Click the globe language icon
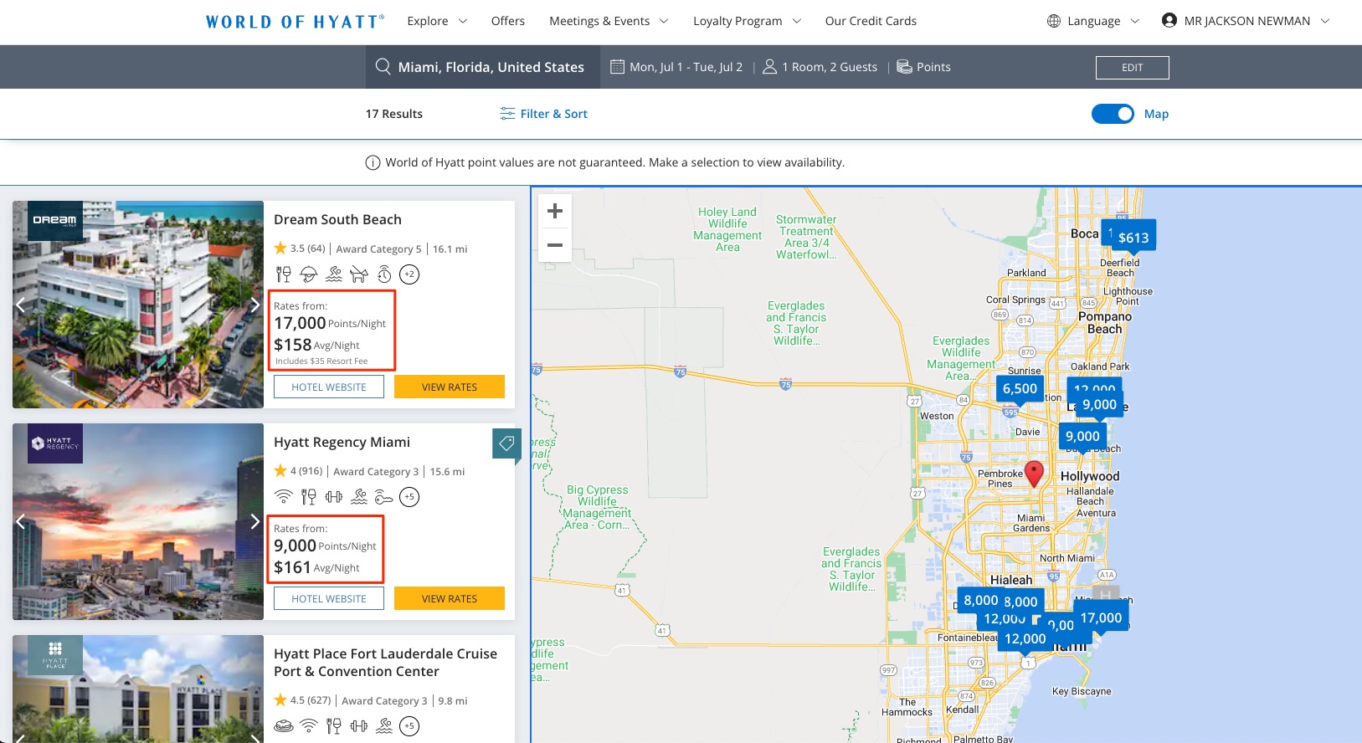This screenshot has width=1362, height=743. click(1054, 21)
